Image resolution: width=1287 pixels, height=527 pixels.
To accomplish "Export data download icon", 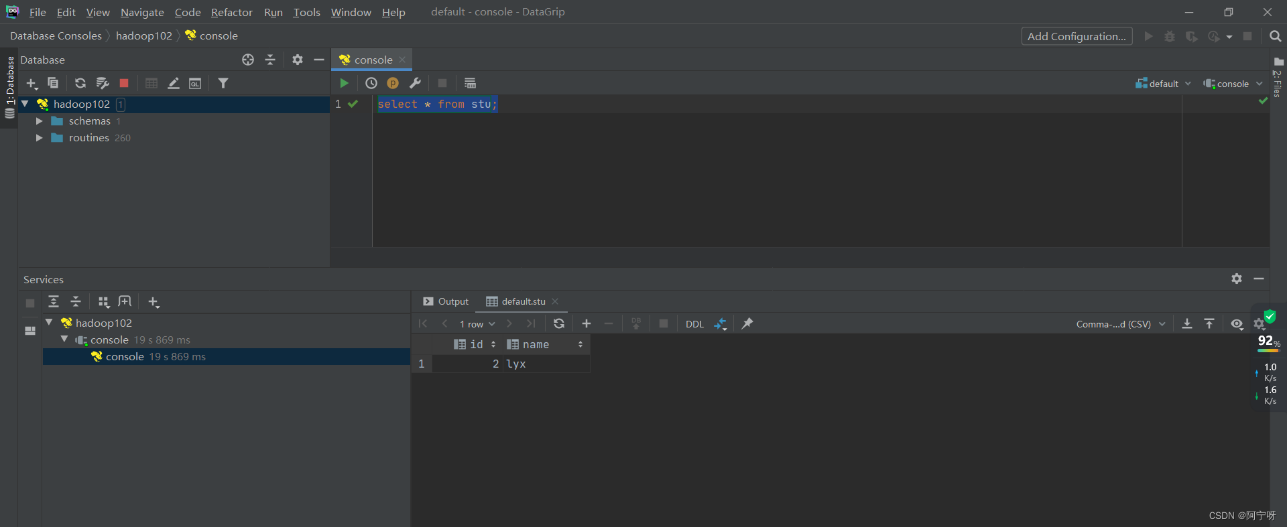I will (1187, 323).
